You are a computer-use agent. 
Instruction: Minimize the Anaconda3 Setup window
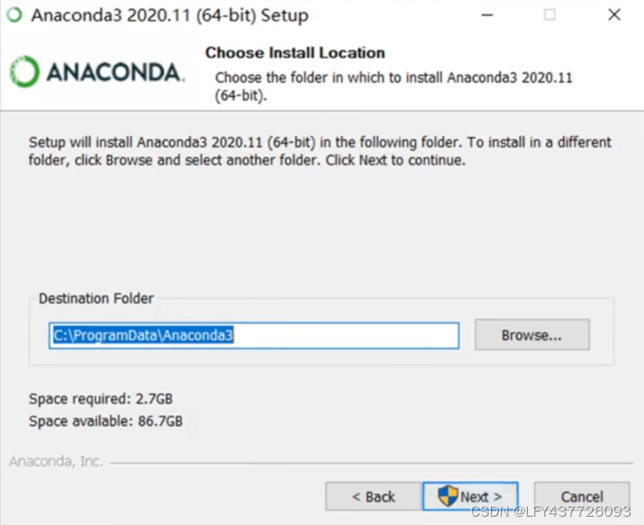click(487, 15)
